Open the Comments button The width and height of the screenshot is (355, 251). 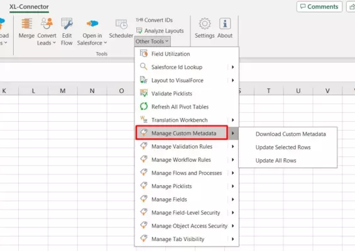[319, 6]
